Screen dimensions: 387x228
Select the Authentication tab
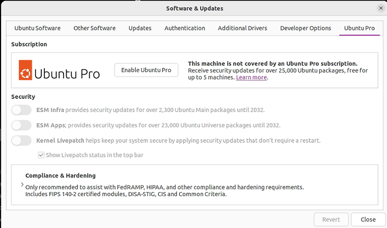(185, 28)
